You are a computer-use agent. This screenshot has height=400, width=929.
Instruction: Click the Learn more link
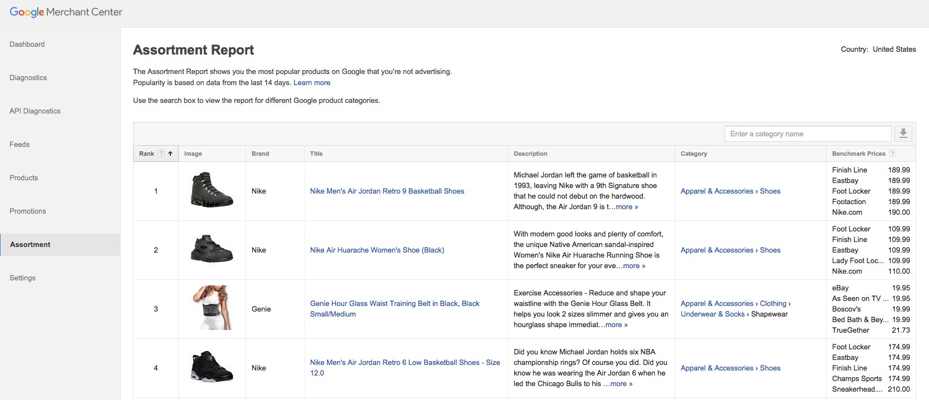click(312, 83)
